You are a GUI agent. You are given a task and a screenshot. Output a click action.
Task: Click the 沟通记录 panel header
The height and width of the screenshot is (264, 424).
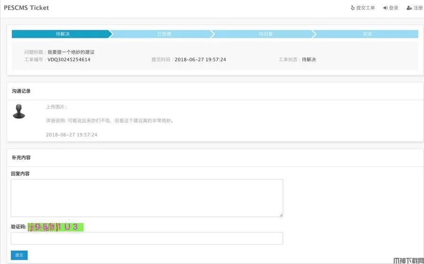click(21, 91)
